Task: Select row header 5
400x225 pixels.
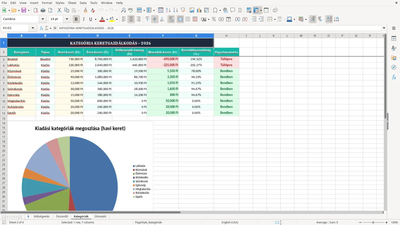Action: 4,71
